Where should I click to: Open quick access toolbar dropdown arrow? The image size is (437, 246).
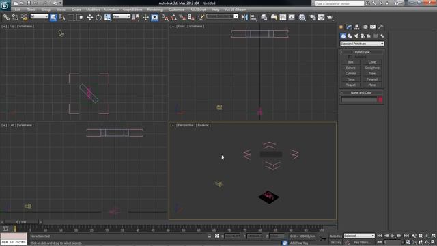(61, 3)
